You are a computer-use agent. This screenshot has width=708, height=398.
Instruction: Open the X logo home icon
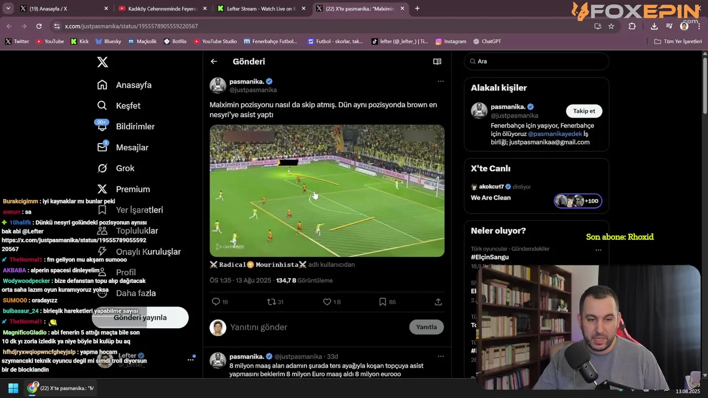tap(102, 62)
